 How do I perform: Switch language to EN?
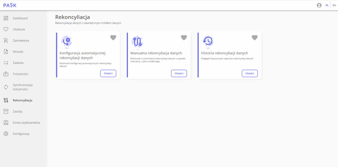tap(334, 5)
